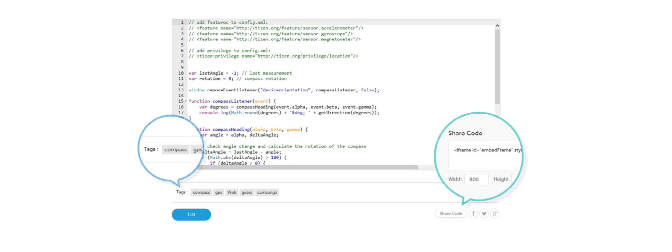Select the gps tag in the row with gears

pos(219,192)
